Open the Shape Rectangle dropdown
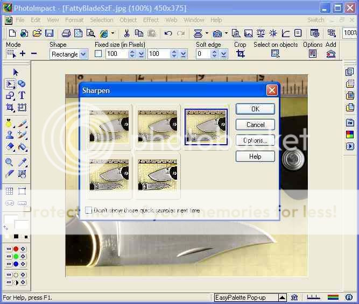The height and width of the screenshot is (304, 359). 83,54
